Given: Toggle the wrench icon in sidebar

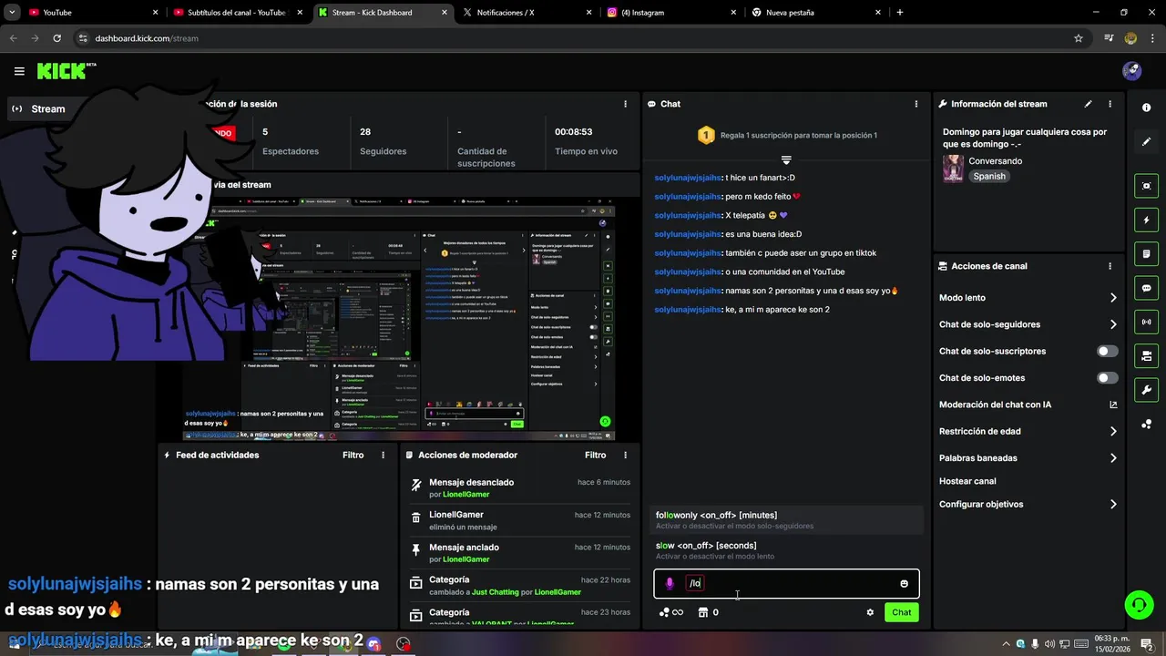Looking at the screenshot, I should (x=1146, y=390).
